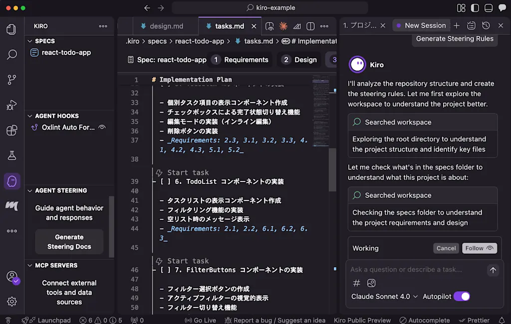
Task: Open the Testing flask view
Action: point(12,156)
